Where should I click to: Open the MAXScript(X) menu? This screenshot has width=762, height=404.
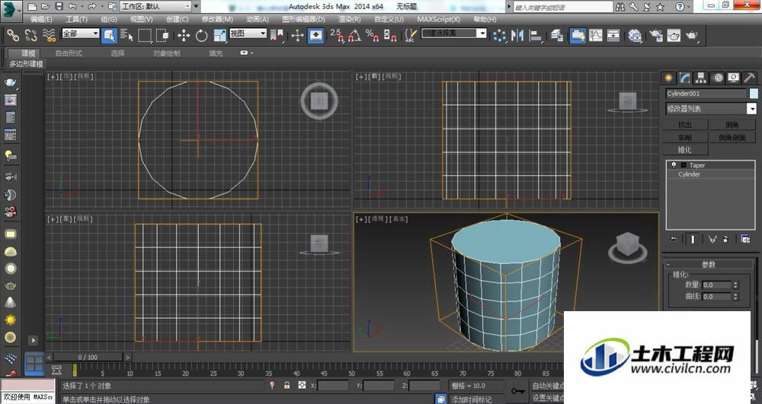tap(438, 19)
